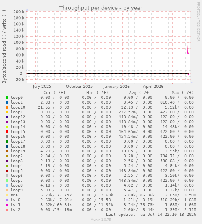Click the 'January 2026' x-axis label
The height and width of the screenshot is (224, 202).
pos(116,87)
